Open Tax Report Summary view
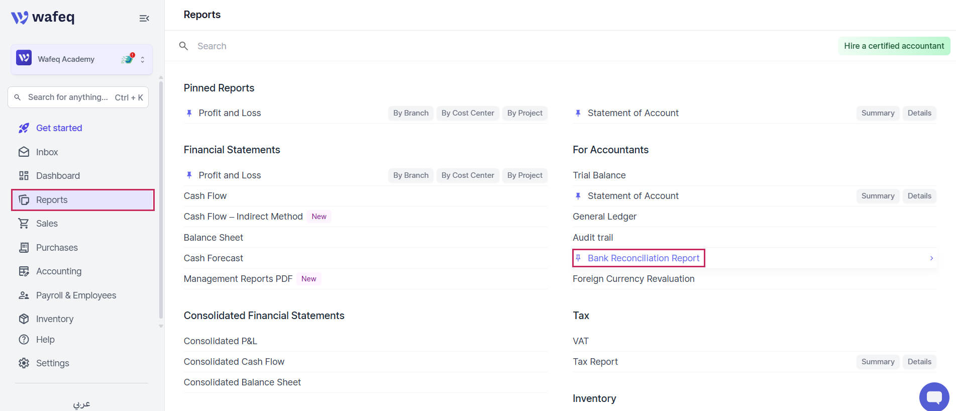 [x=878, y=362]
